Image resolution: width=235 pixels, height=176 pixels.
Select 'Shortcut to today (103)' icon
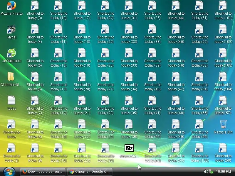[223, 58]
